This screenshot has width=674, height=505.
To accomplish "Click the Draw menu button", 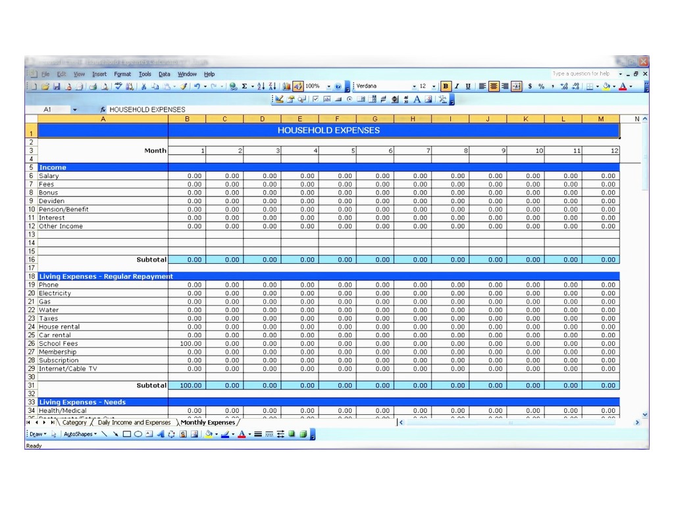I will (38, 434).
